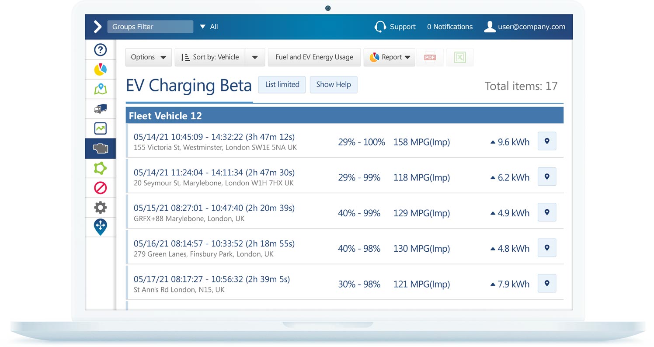Click the 129 MPG(Imp) value
This screenshot has height=347, width=654.
coord(421,213)
